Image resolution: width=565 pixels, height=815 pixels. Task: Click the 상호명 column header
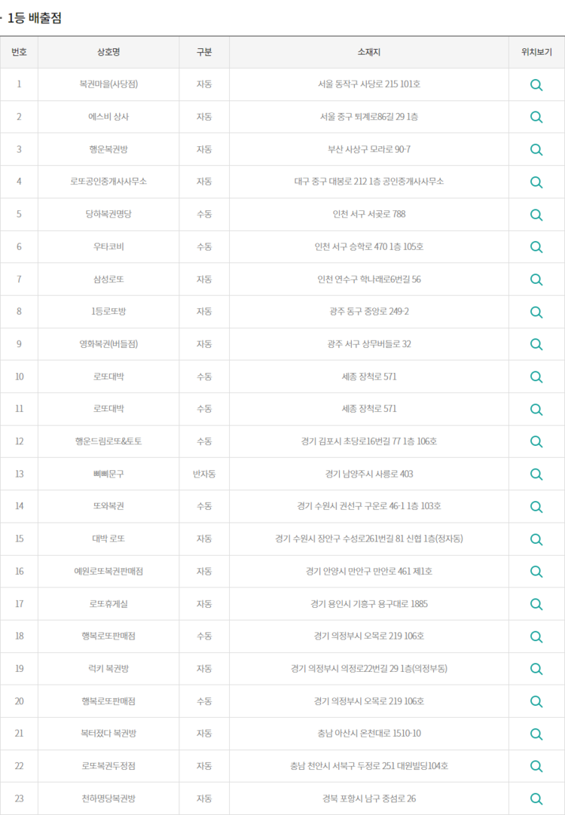[x=108, y=52]
